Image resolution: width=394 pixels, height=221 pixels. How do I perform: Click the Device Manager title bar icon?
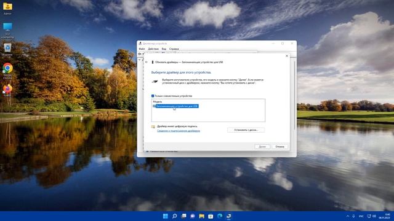coord(140,44)
